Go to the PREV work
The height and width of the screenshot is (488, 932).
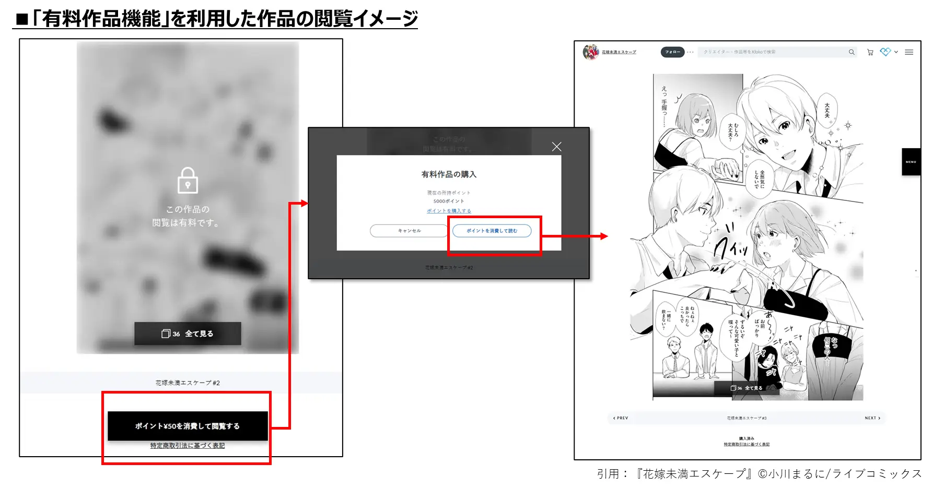coord(621,418)
